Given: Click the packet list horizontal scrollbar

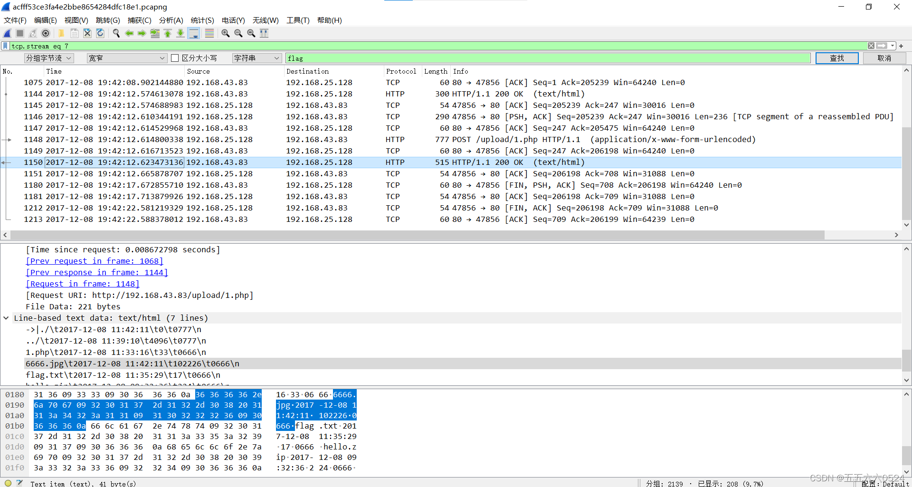Looking at the screenshot, I should pyautogui.click(x=417, y=235).
